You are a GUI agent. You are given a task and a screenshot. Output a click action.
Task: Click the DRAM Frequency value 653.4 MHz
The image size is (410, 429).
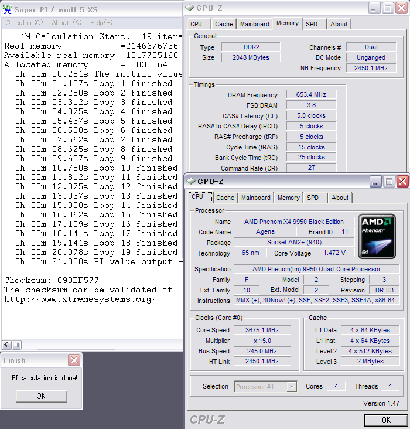point(311,95)
